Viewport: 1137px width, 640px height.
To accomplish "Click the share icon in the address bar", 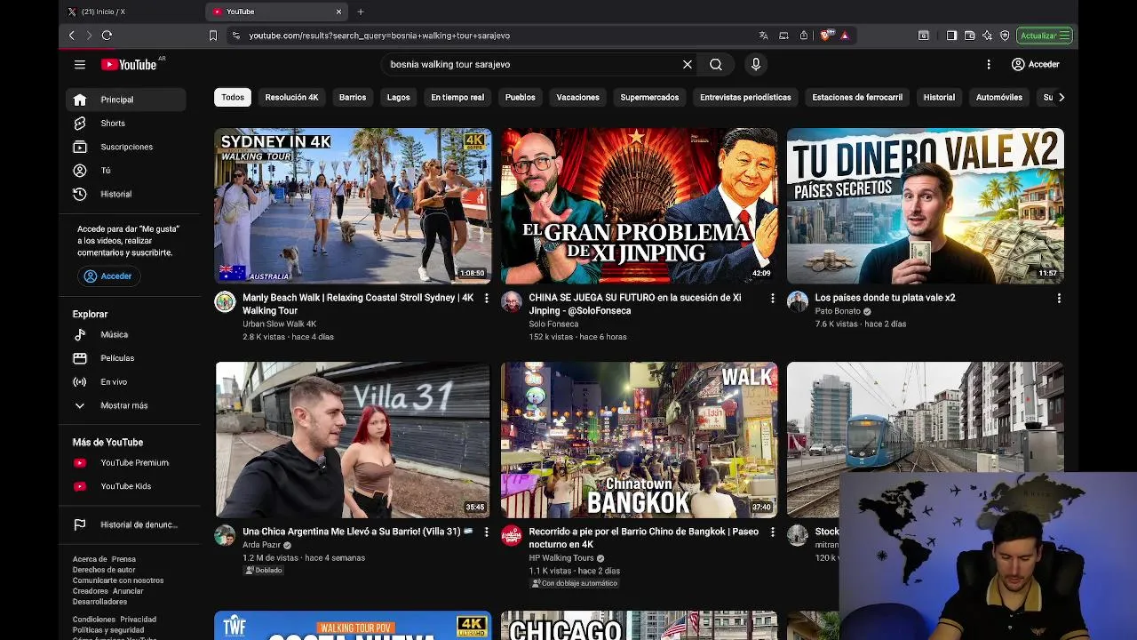I will (x=804, y=36).
